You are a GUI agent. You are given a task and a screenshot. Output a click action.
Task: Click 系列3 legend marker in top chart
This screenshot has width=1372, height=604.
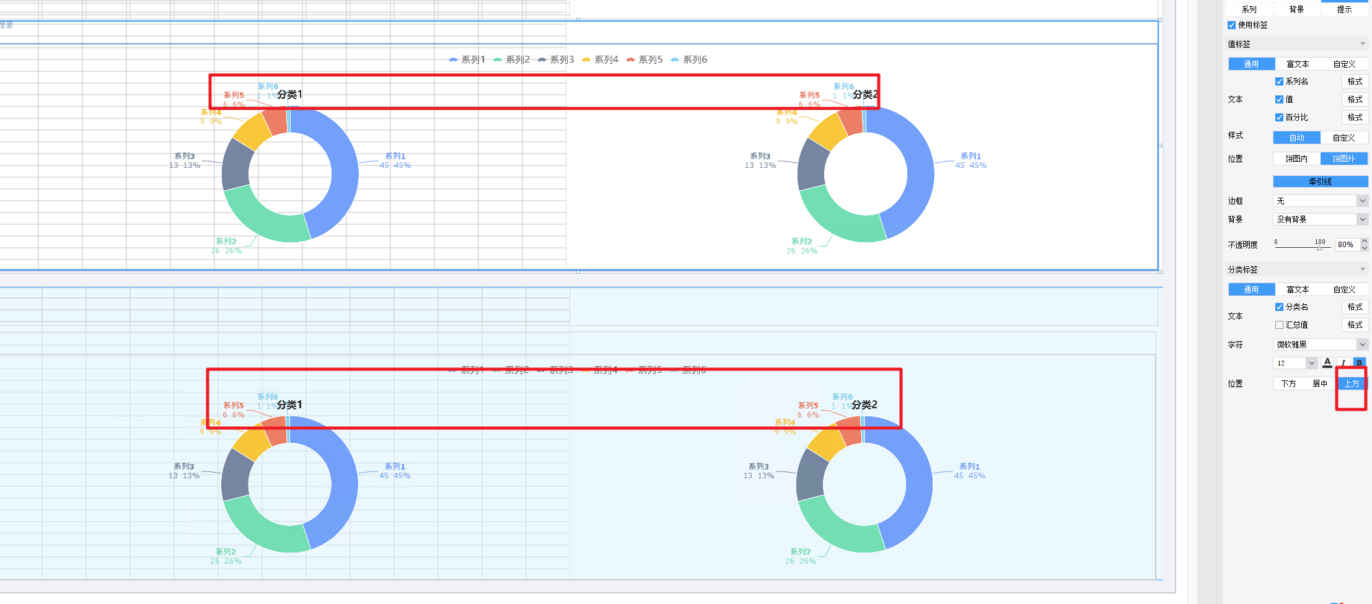542,60
